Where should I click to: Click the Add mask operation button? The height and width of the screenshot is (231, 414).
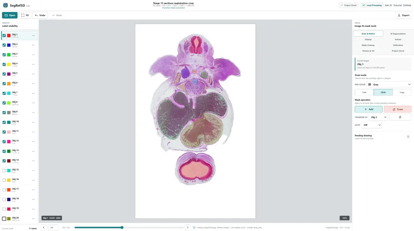(x=368, y=109)
